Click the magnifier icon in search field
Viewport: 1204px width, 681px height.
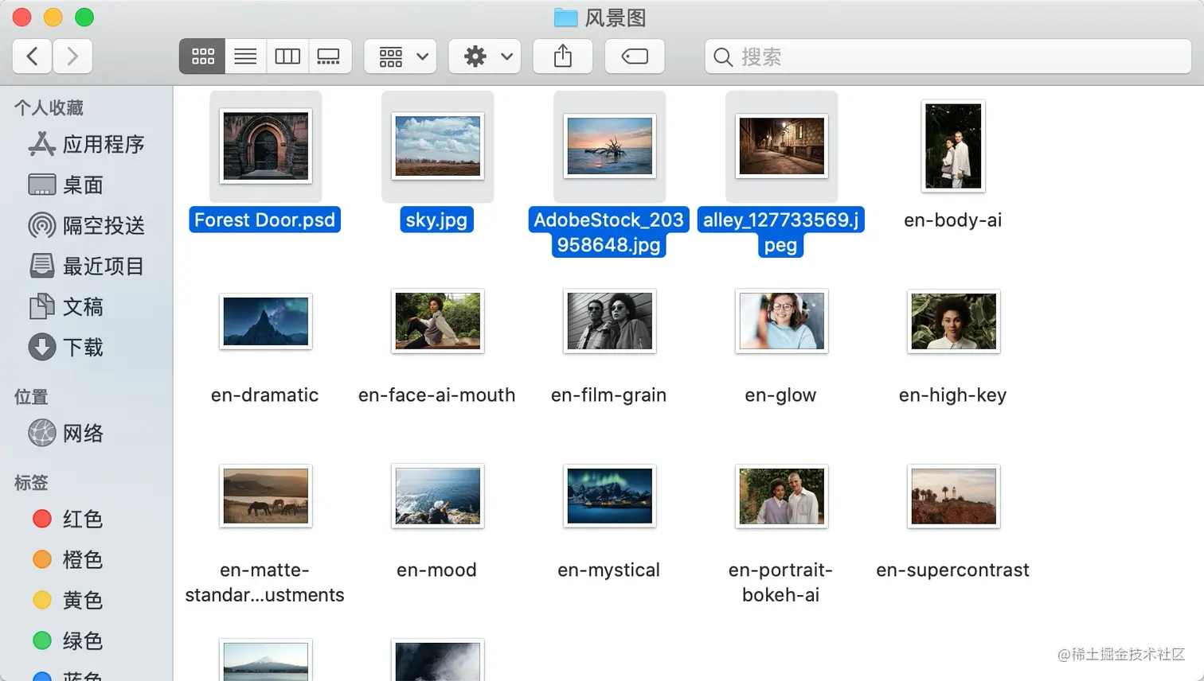[x=722, y=57]
